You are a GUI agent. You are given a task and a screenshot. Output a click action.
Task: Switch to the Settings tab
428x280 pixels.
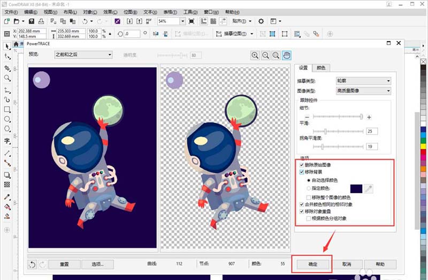[x=303, y=68]
